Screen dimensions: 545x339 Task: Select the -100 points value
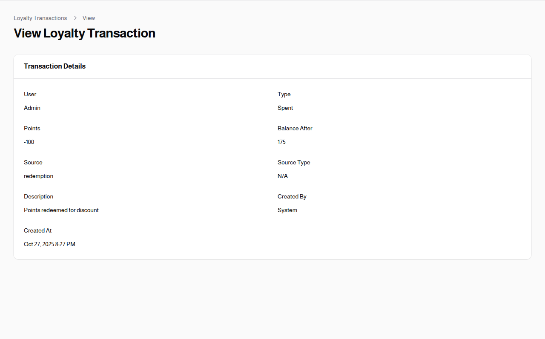click(29, 142)
